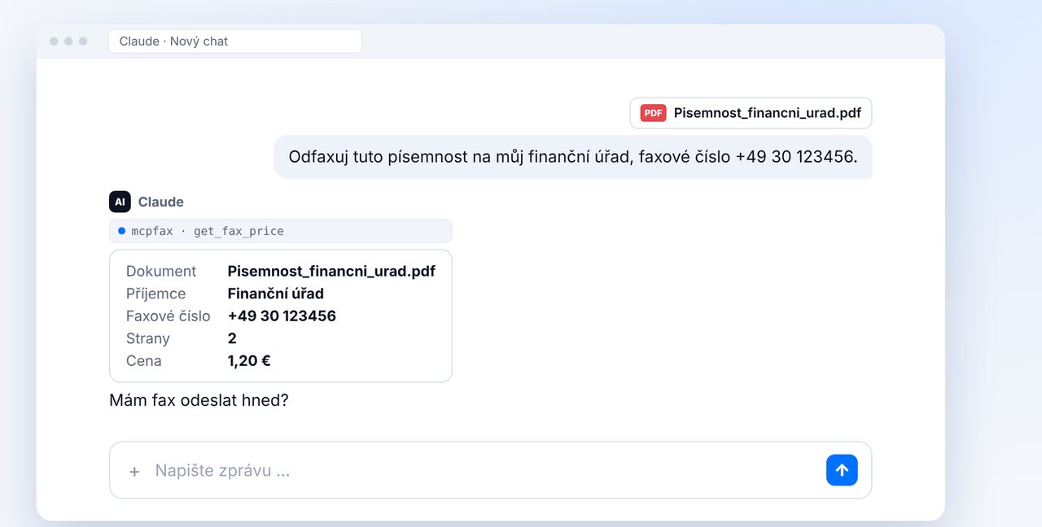
Task: Click the Příjemce label
Action: 155,294
